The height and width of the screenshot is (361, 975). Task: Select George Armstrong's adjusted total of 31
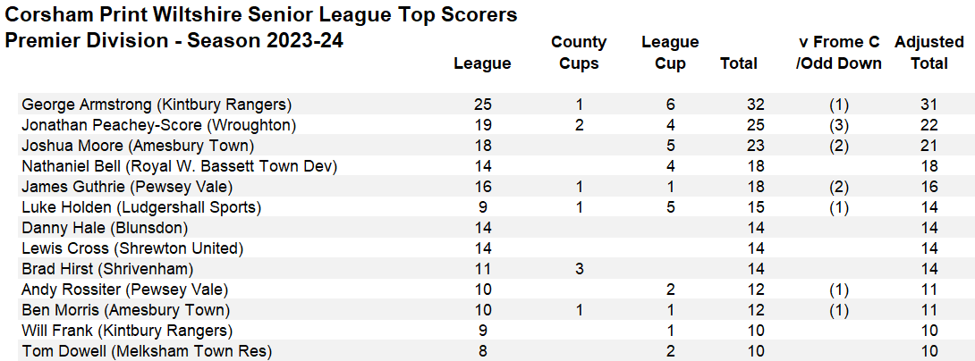[x=928, y=105]
